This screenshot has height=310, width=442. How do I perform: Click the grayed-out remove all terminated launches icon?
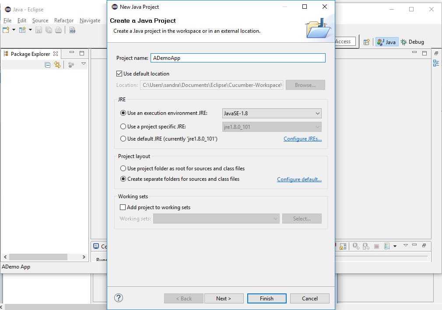click(x=366, y=246)
